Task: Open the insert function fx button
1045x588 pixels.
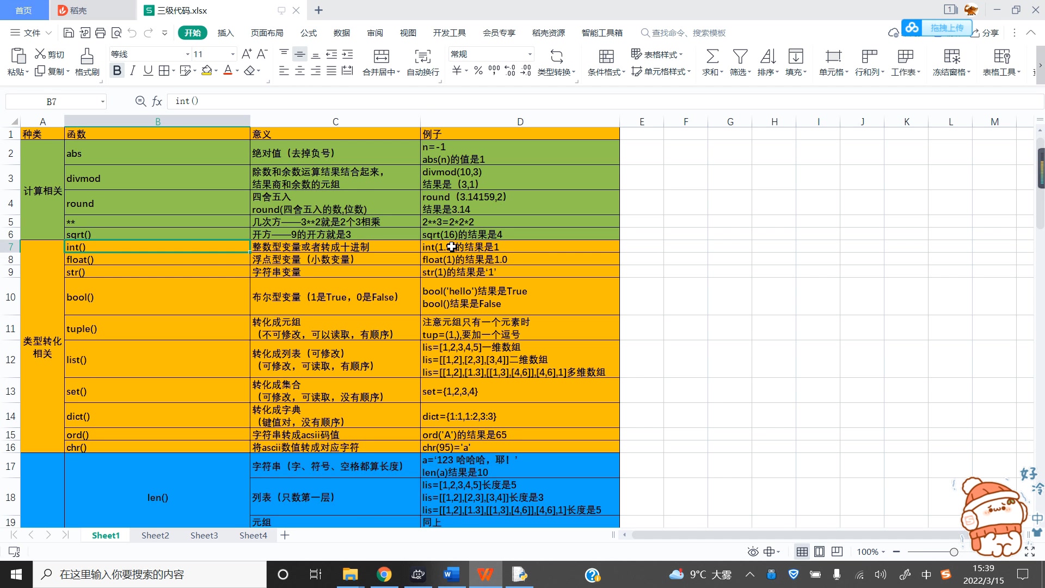Action: pos(157,101)
